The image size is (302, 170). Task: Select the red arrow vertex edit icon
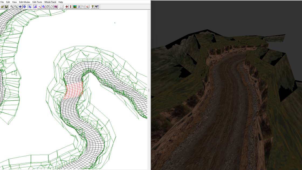tap(39, 7)
